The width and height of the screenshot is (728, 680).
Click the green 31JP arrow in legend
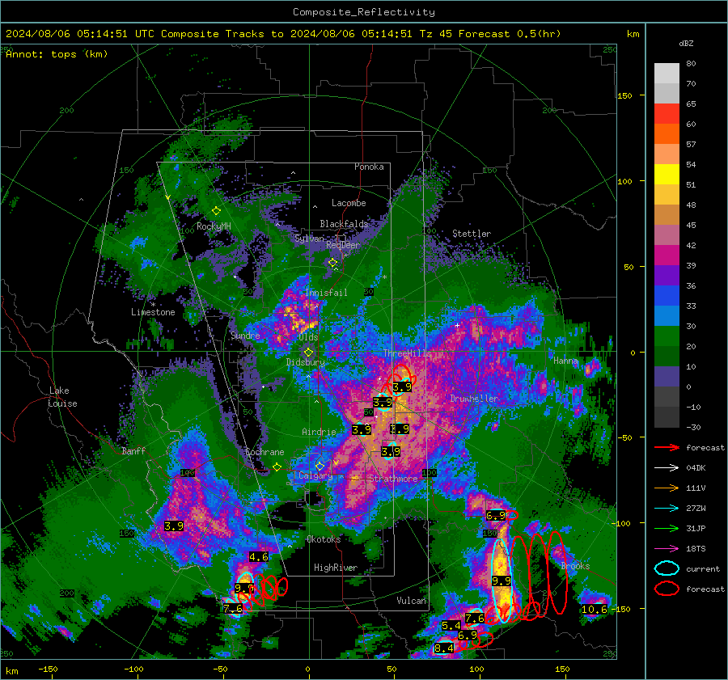667,528
